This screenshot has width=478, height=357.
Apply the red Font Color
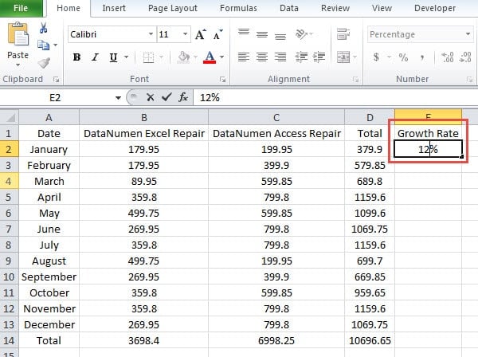coord(210,57)
